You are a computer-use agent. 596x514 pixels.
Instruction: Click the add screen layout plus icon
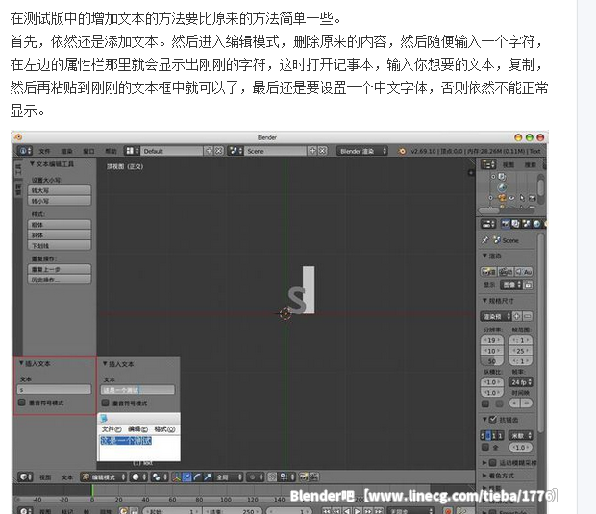(210, 151)
